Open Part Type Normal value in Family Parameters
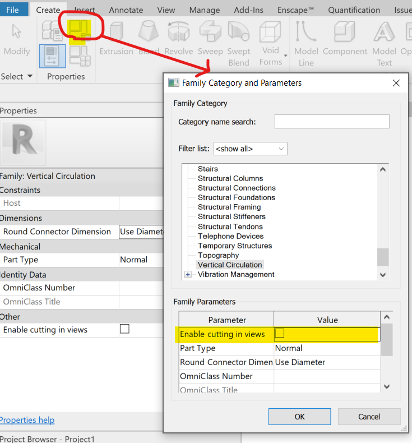Image resolution: width=412 pixels, height=443 pixels. [327, 348]
